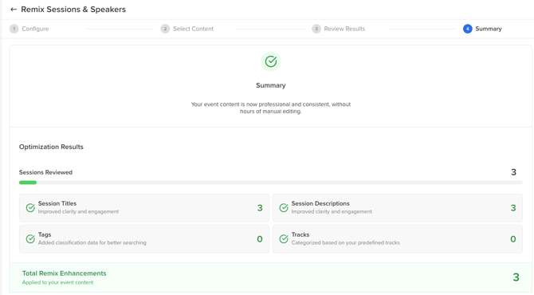This screenshot has height=295, width=534.
Task: Click the Session Titles checkmark icon
Action: pos(30,208)
